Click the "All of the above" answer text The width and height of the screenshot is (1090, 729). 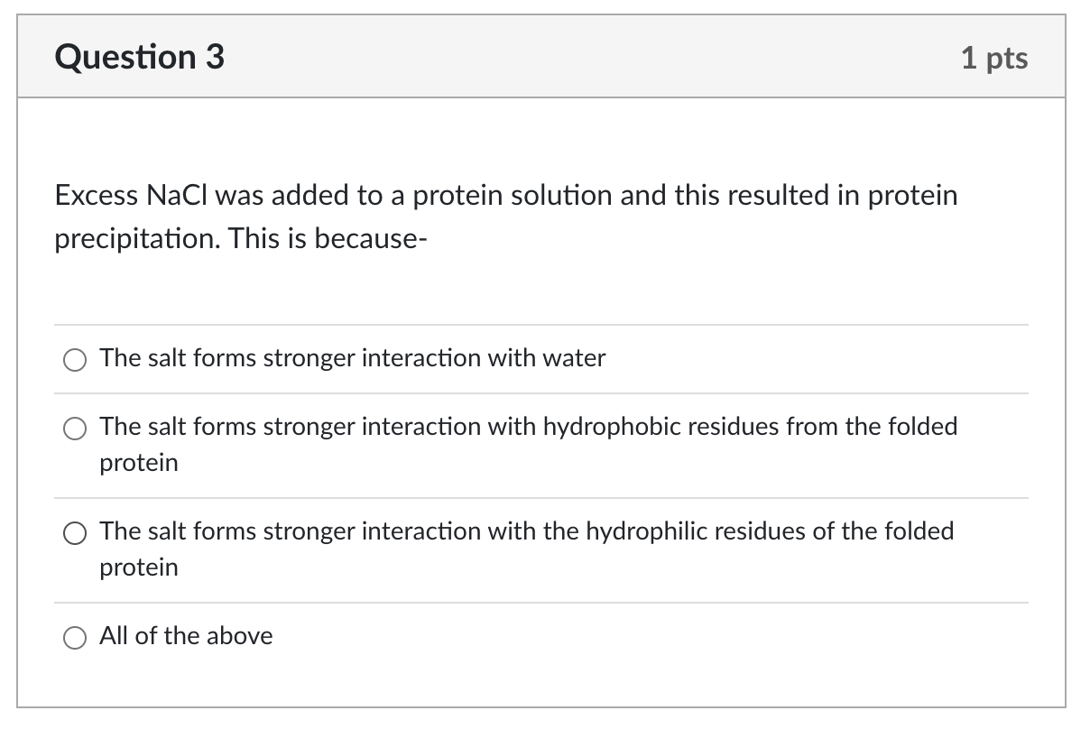pyautogui.click(x=186, y=636)
